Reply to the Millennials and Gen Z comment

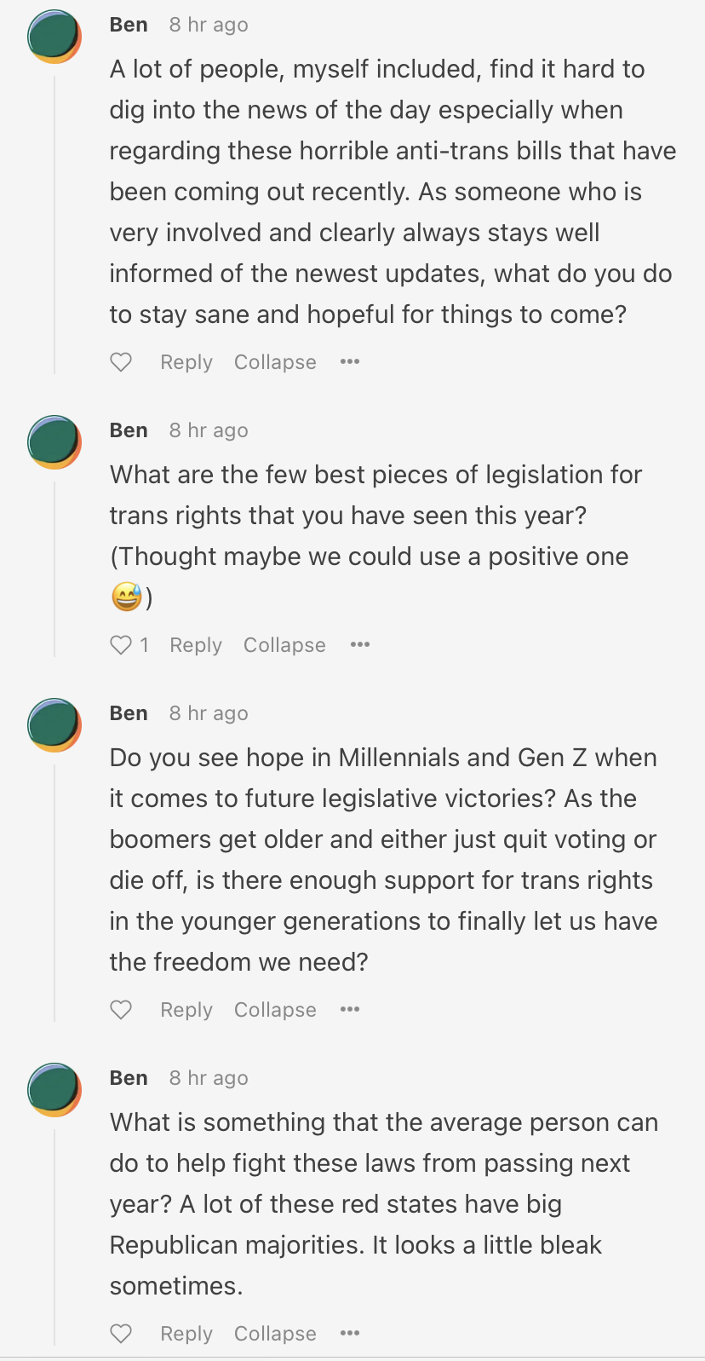coord(186,1010)
